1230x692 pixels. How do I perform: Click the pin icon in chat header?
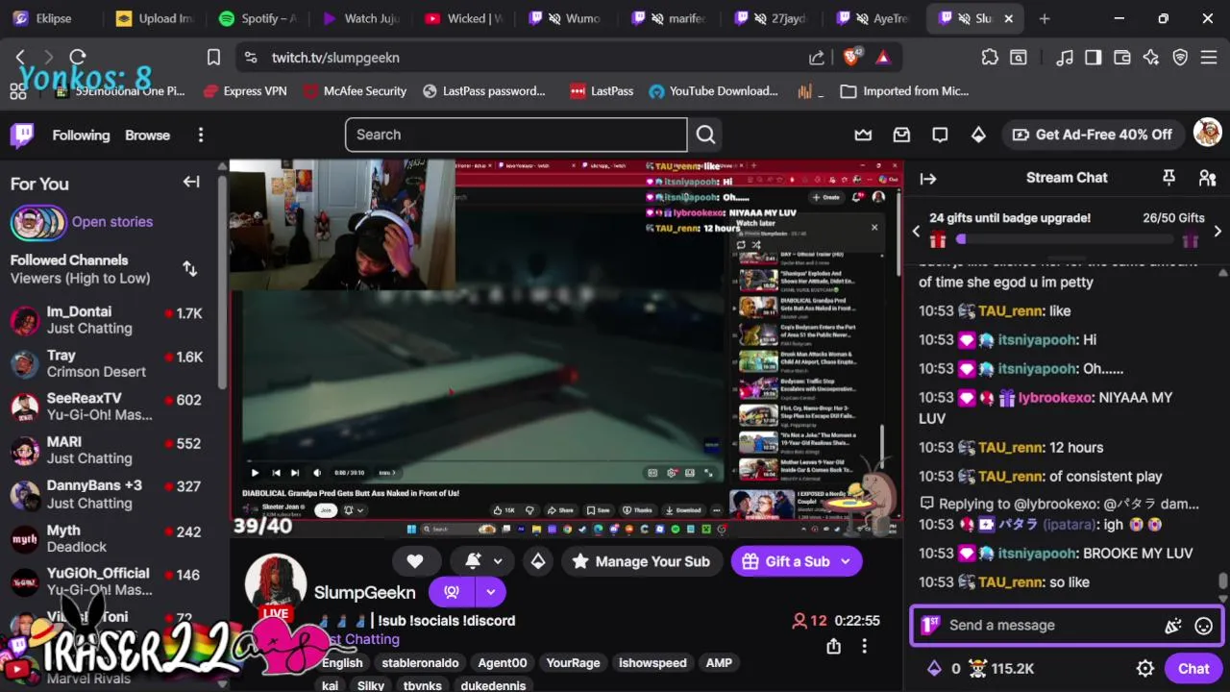tap(1168, 178)
